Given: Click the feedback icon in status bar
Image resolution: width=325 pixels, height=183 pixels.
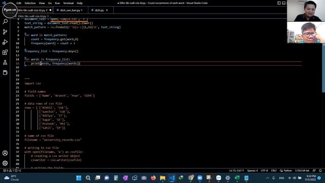Looking at the screenshot, I should coord(314,171).
